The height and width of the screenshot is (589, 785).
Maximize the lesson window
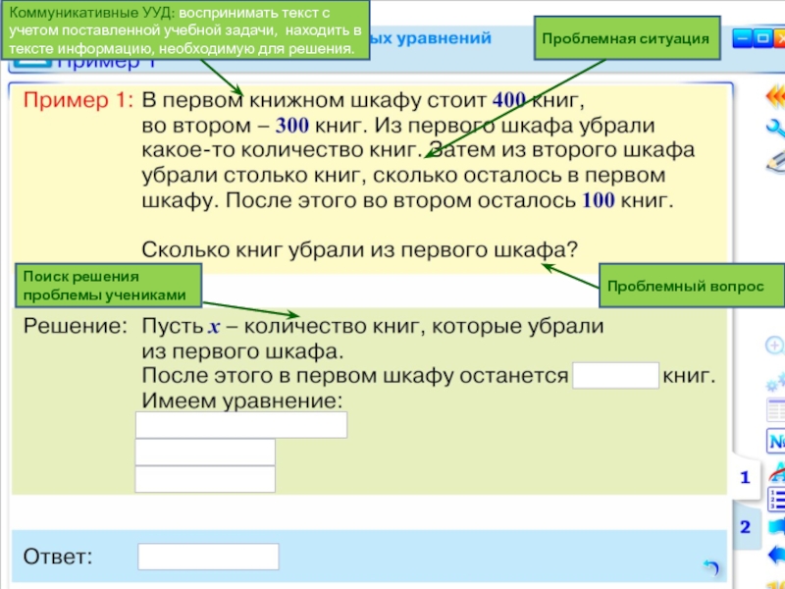coord(763,38)
